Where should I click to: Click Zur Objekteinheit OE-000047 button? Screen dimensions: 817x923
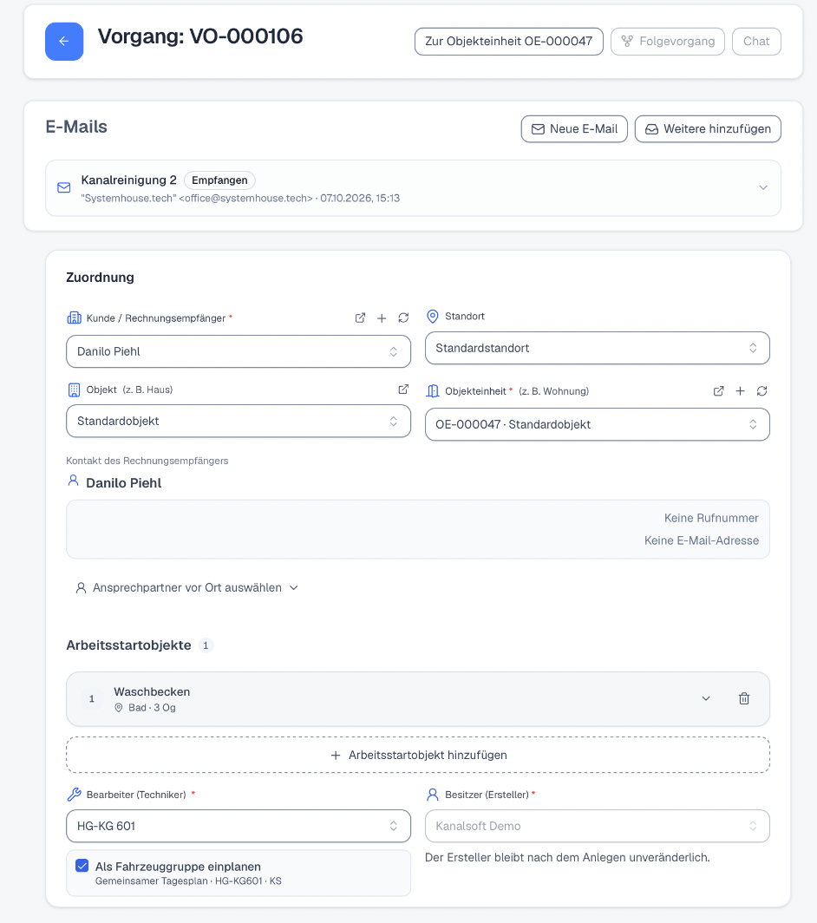508,42
